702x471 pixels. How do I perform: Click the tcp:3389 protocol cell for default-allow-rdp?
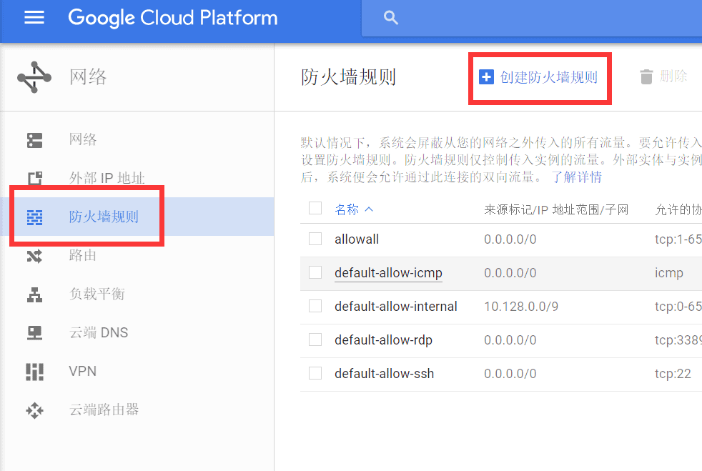pyautogui.click(x=678, y=339)
